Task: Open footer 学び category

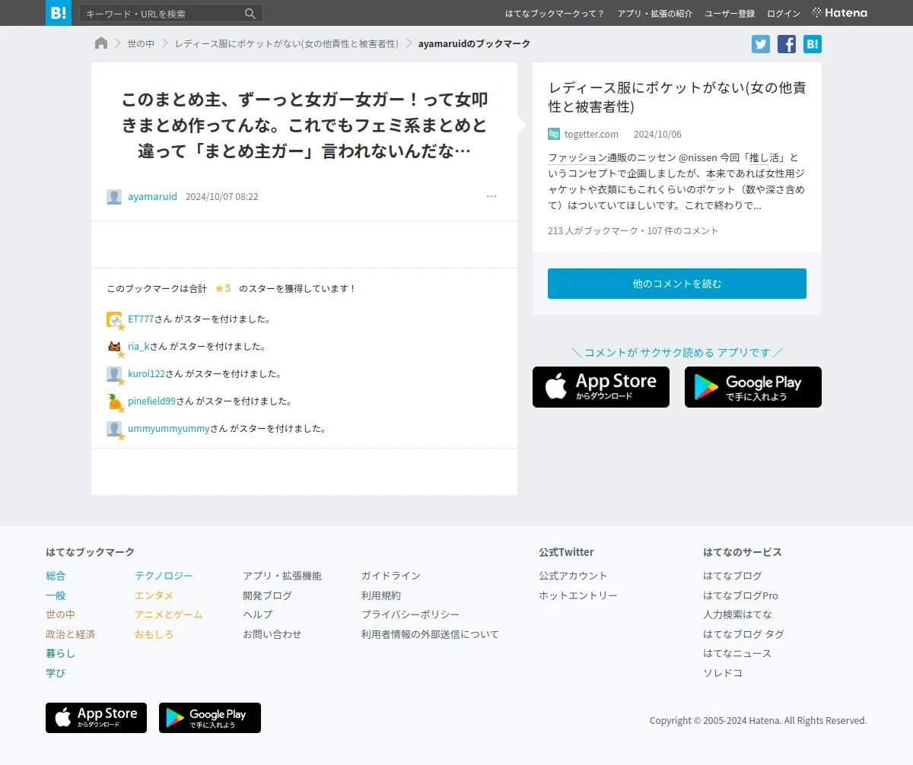Action: coord(56,673)
